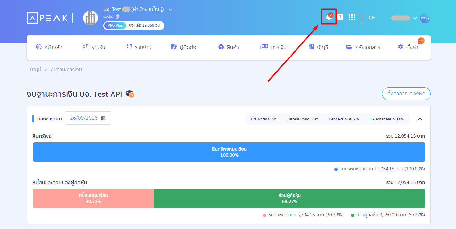Go to หน้าหลัก in the navigation
This screenshot has width=456, height=229.
pyautogui.click(x=49, y=47)
